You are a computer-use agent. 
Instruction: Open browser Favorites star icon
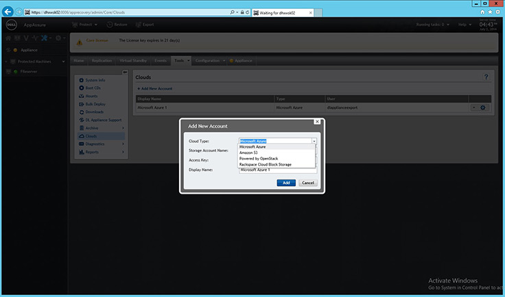(x=490, y=12)
